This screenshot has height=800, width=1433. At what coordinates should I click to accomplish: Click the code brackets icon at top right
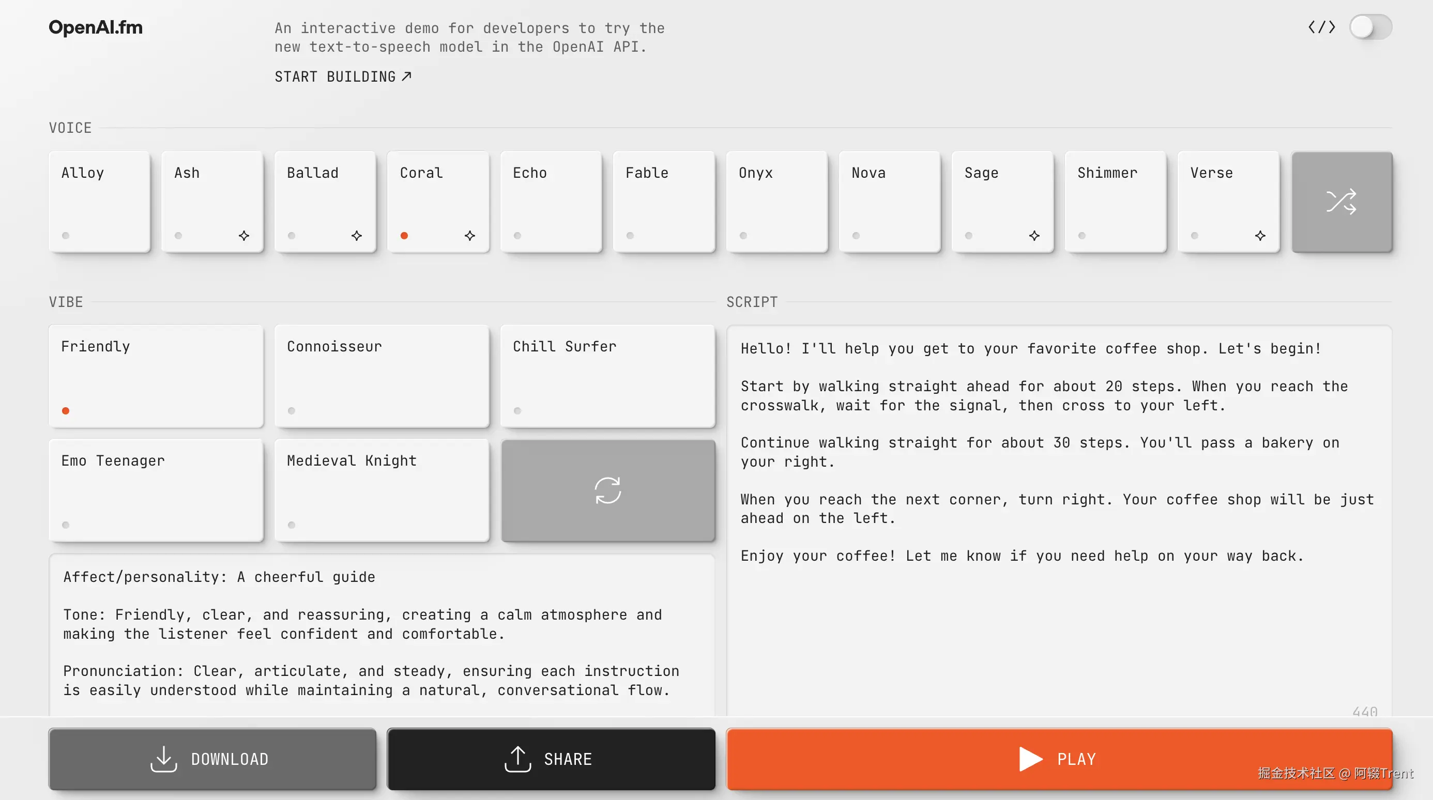point(1321,27)
